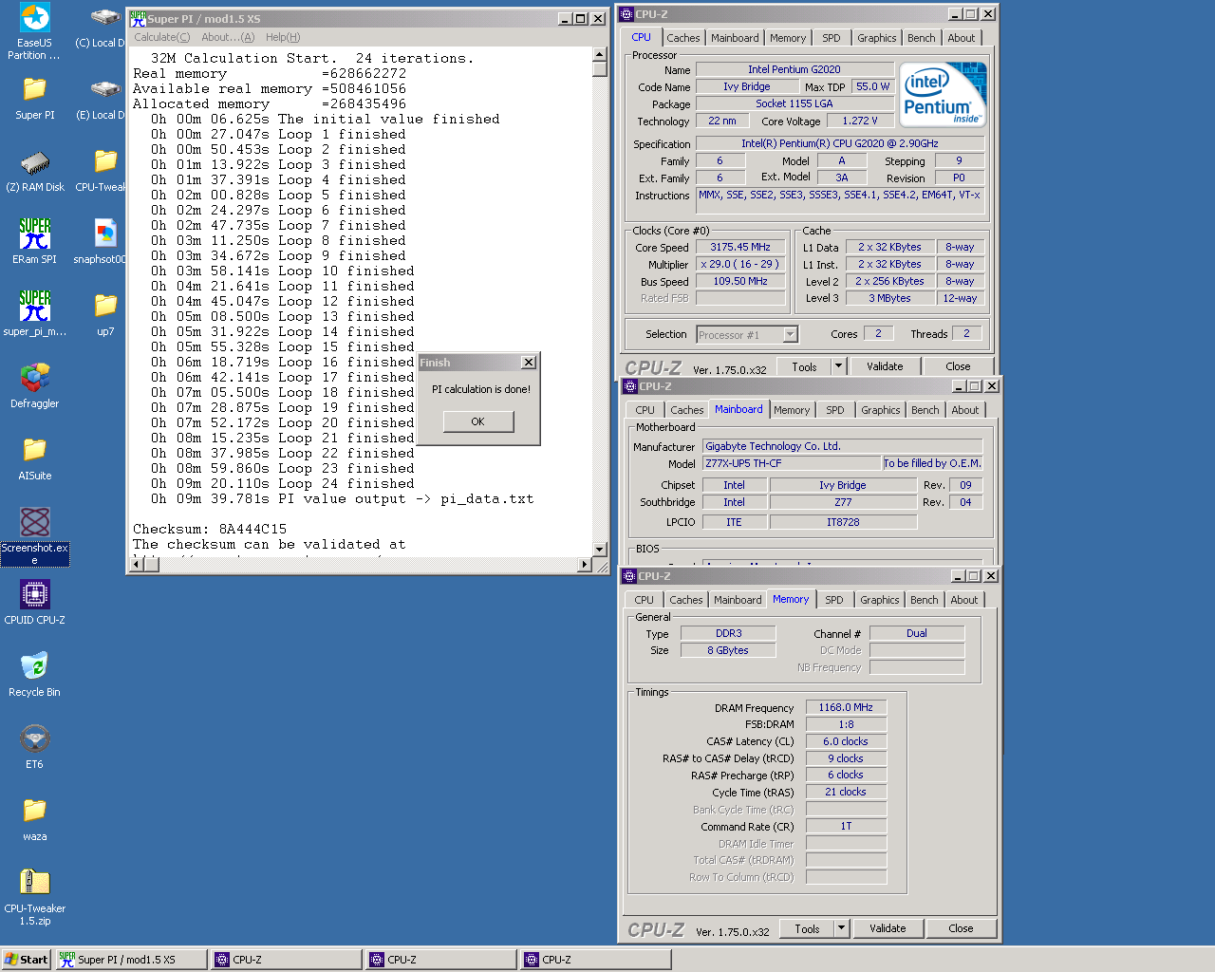Click the Checksum: 8A444C15 line
The width and height of the screenshot is (1215, 972).
pos(210,529)
